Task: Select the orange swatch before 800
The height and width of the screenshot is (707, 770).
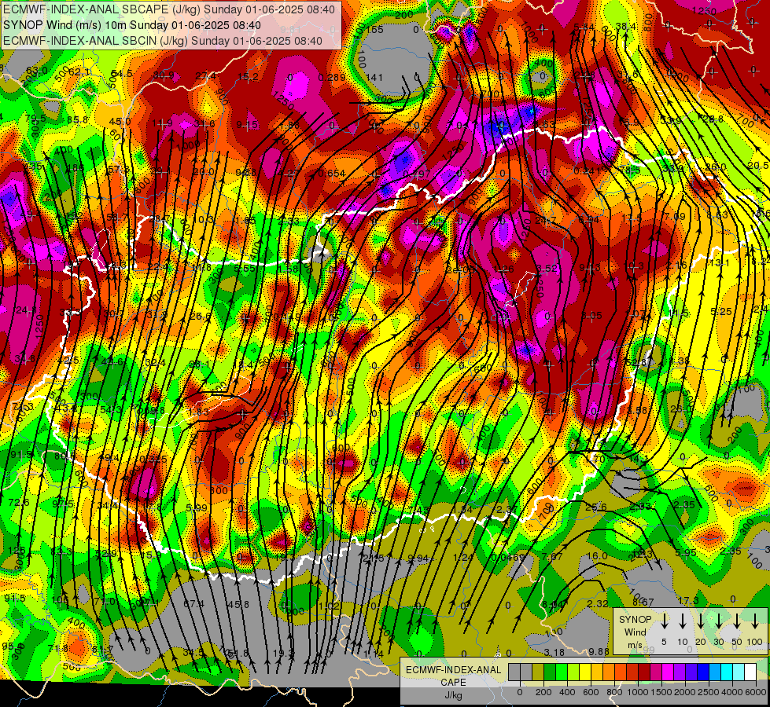Action: pos(609,672)
